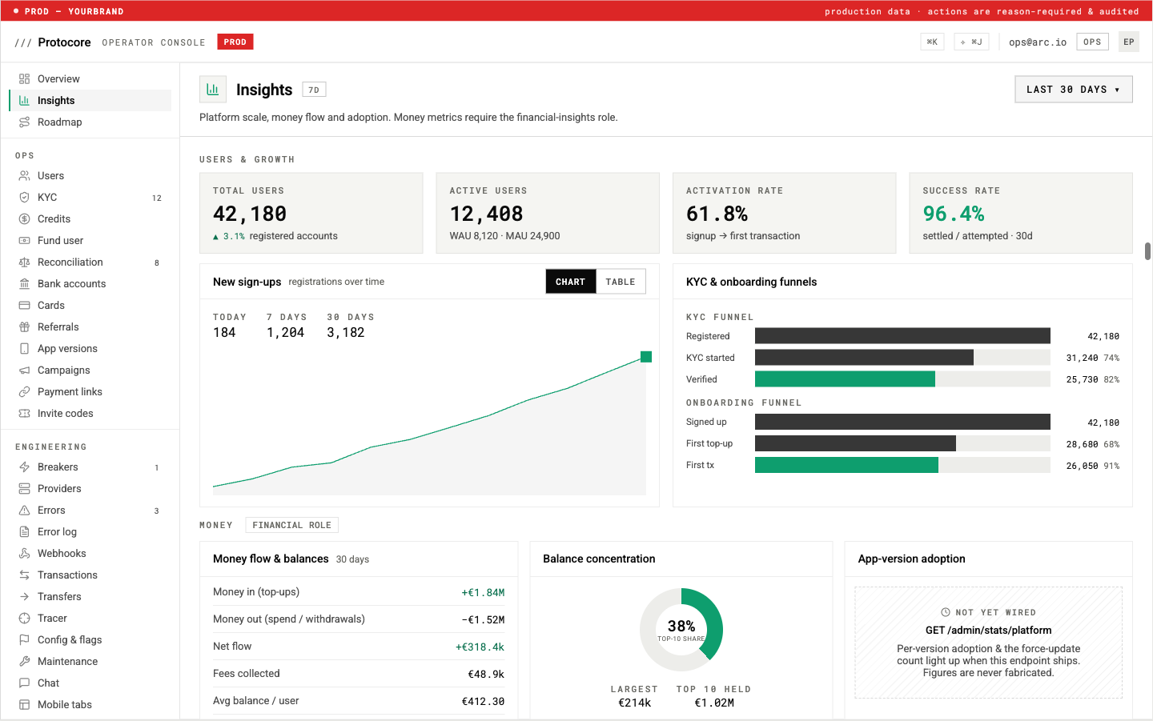The width and height of the screenshot is (1153, 721).
Task: Click the Net flow +€318.4k value
Action: pos(480,647)
